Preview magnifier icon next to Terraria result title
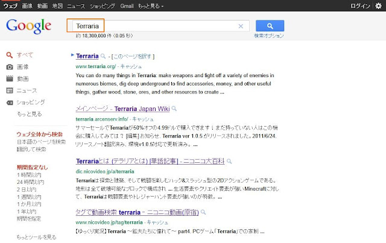The width and height of the screenshot is (386, 243). click(x=103, y=56)
